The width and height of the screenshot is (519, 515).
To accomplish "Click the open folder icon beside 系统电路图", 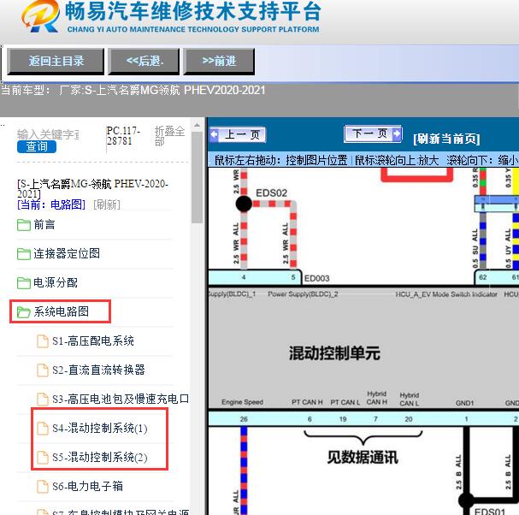I will click(24, 311).
